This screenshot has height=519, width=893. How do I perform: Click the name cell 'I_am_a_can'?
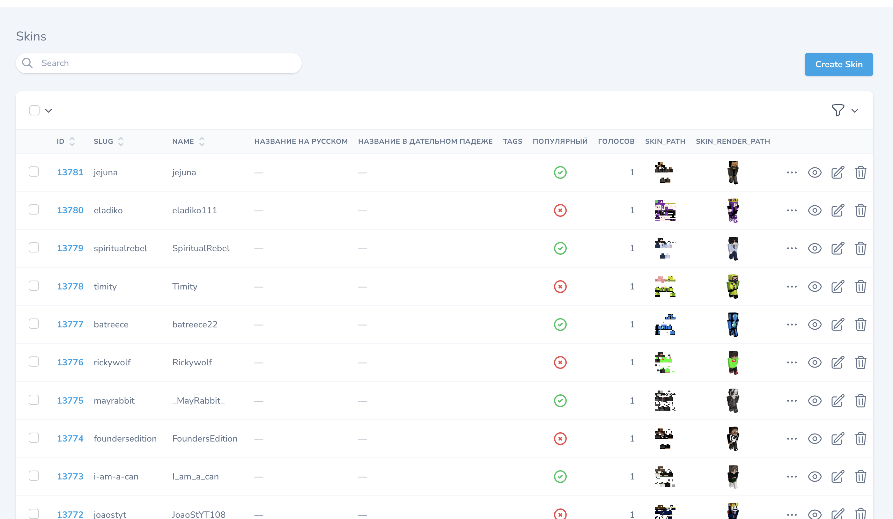point(196,476)
